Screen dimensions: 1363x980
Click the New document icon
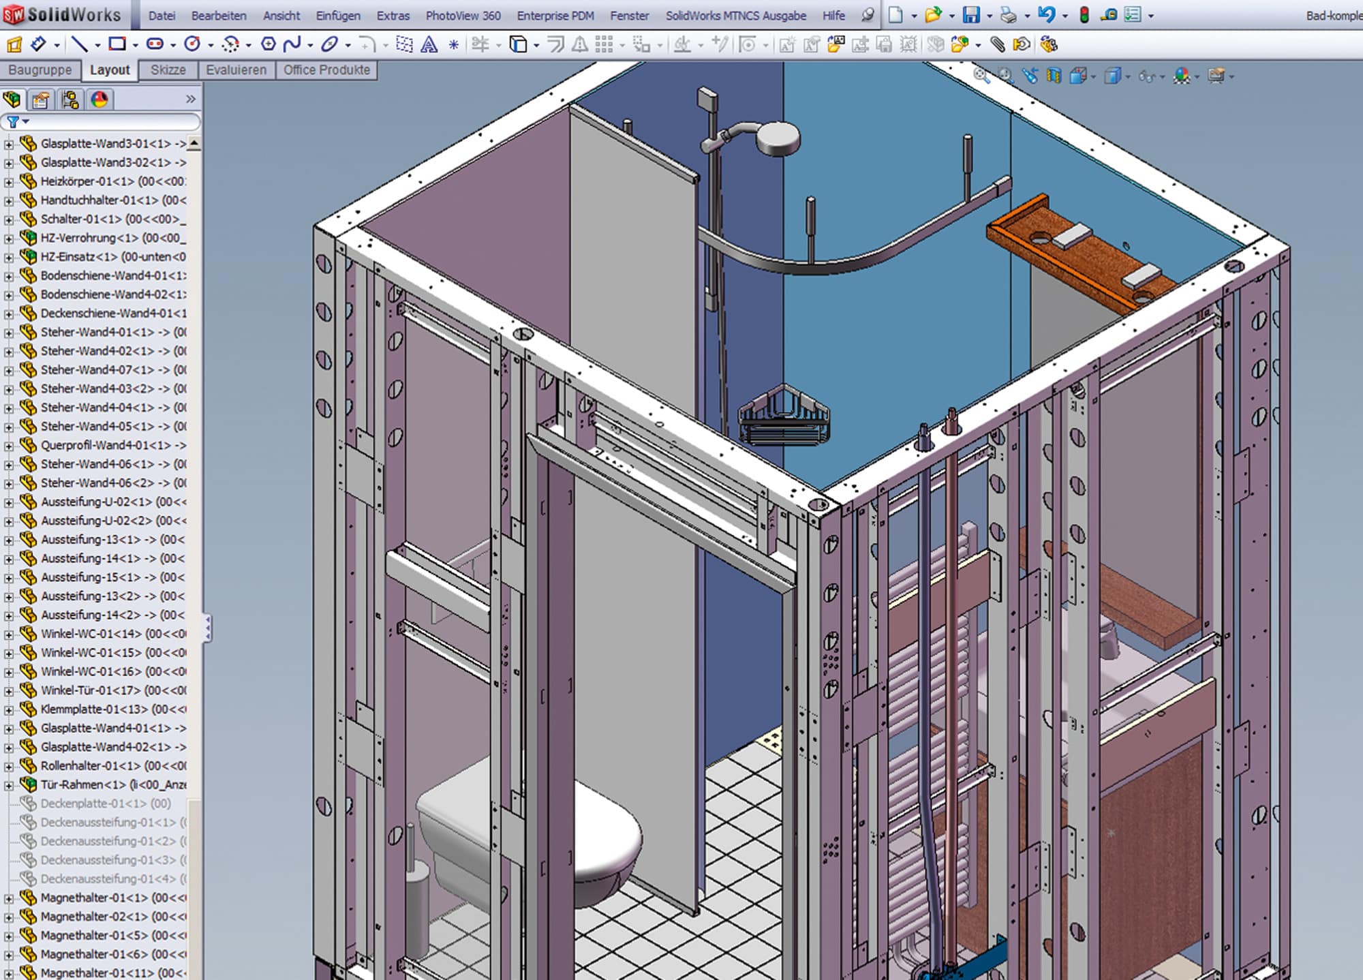(895, 14)
